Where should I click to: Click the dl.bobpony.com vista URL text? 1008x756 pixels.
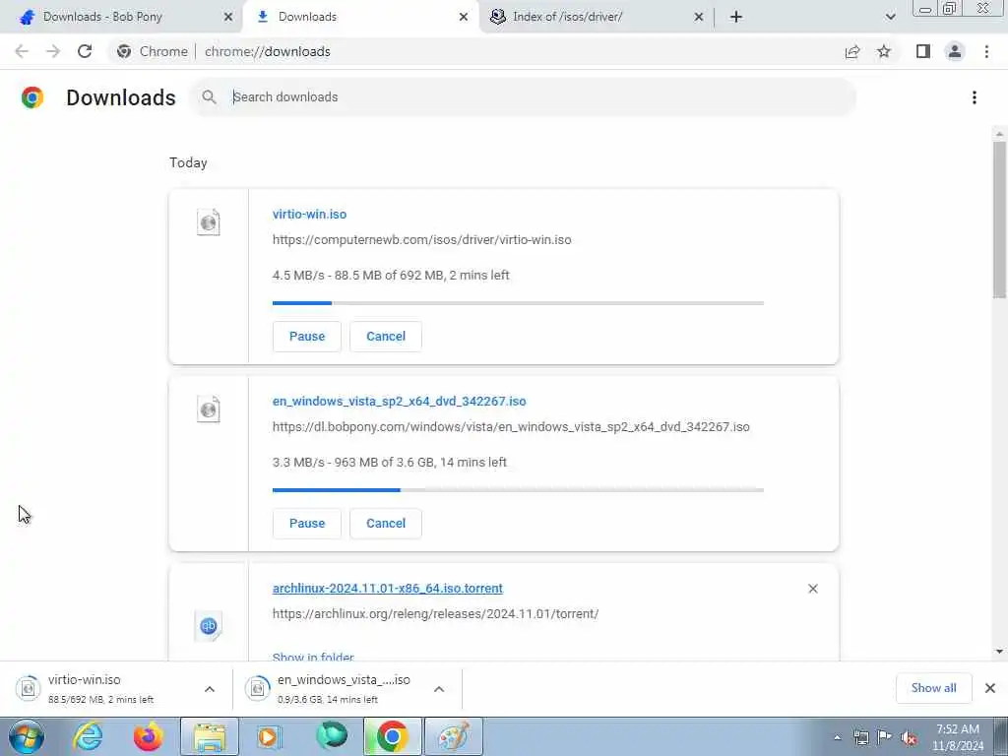pos(511,427)
